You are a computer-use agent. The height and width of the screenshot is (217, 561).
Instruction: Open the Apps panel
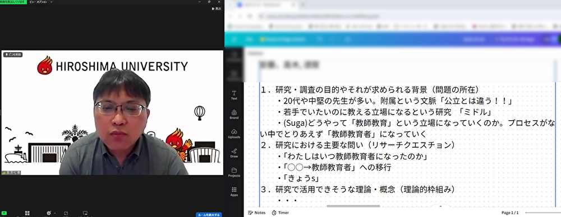pos(234,192)
